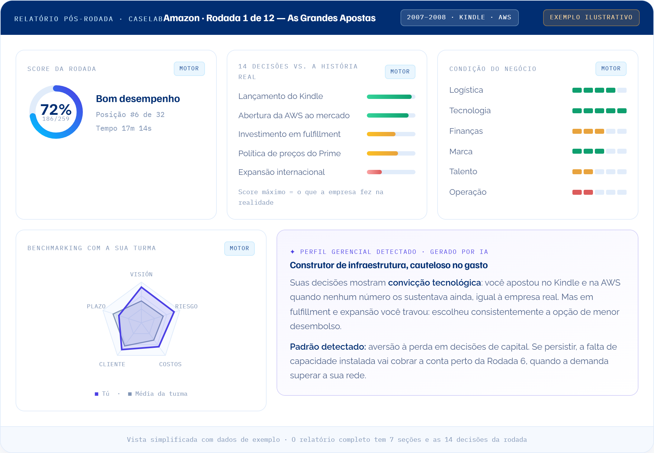The width and height of the screenshot is (654, 453).
Task: Click the gray Média da turma legend square
Action: tap(130, 394)
